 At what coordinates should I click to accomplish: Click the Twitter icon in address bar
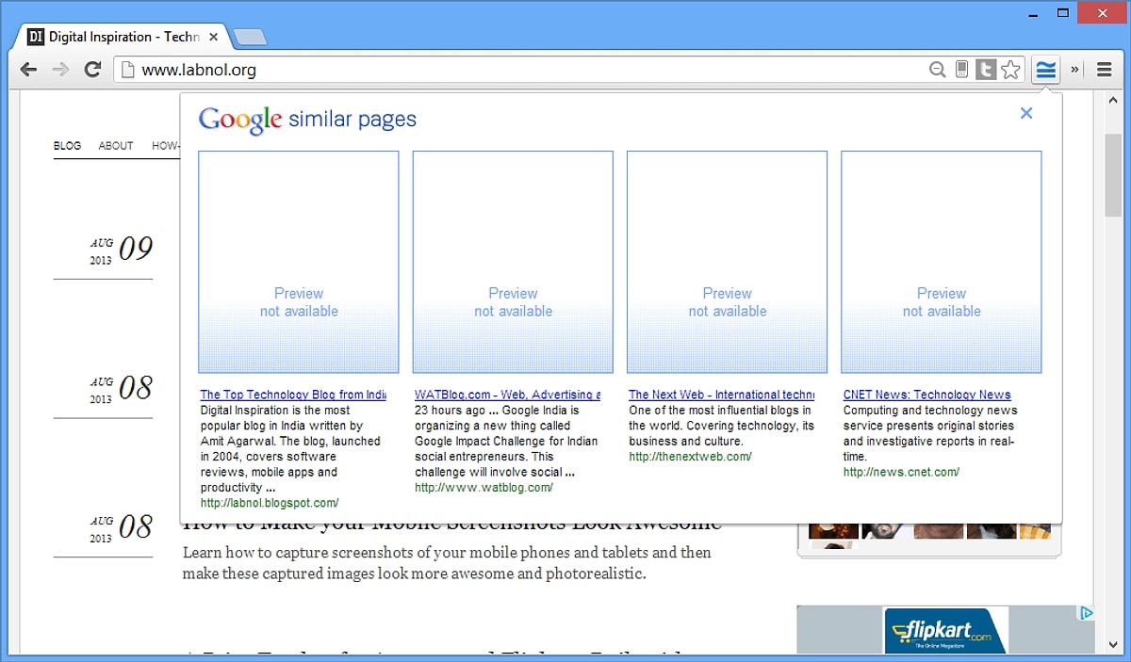point(986,70)
